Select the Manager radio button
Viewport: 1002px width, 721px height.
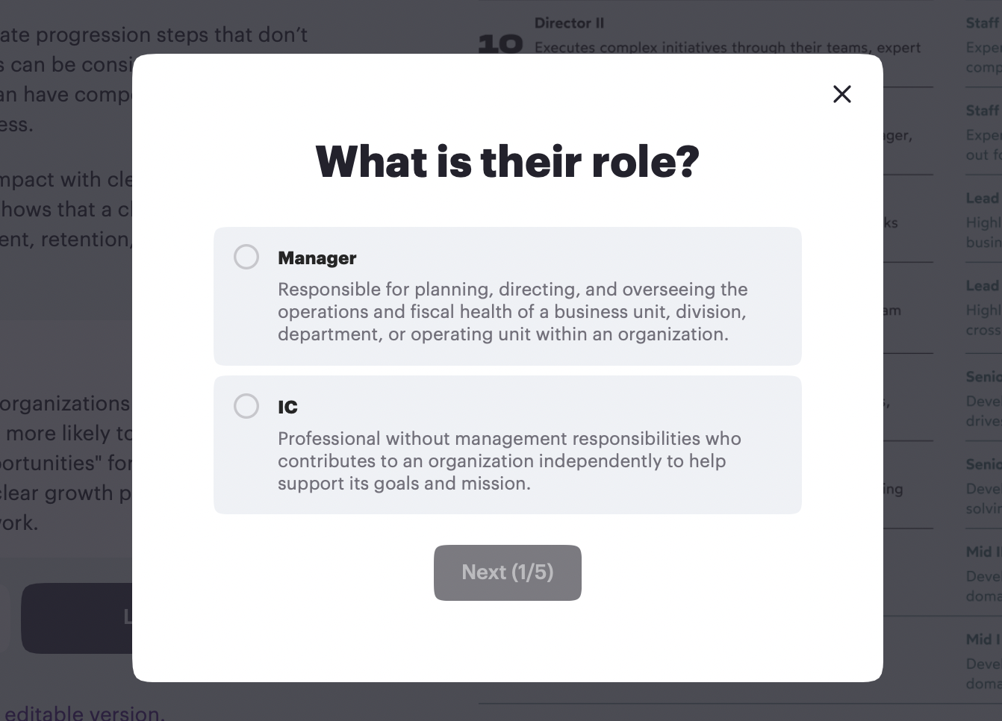(246, 257)
